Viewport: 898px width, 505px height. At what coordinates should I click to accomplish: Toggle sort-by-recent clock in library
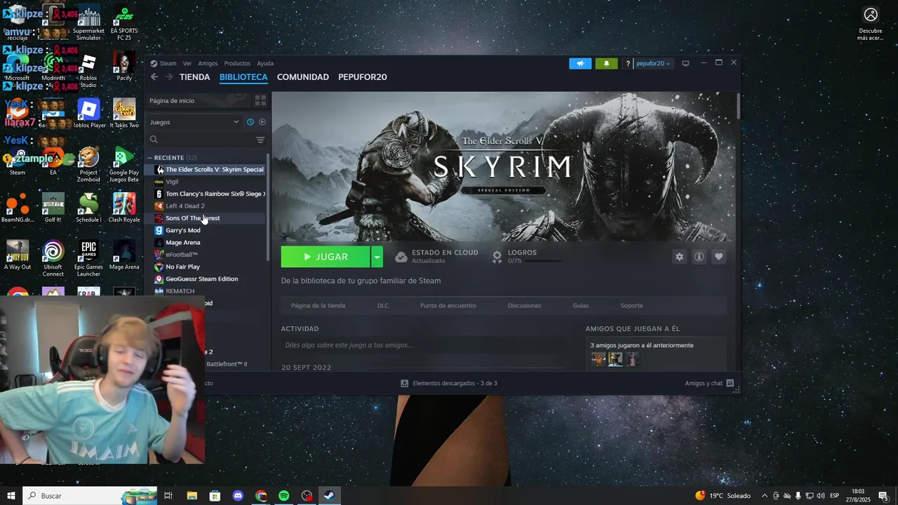point(250,122)
